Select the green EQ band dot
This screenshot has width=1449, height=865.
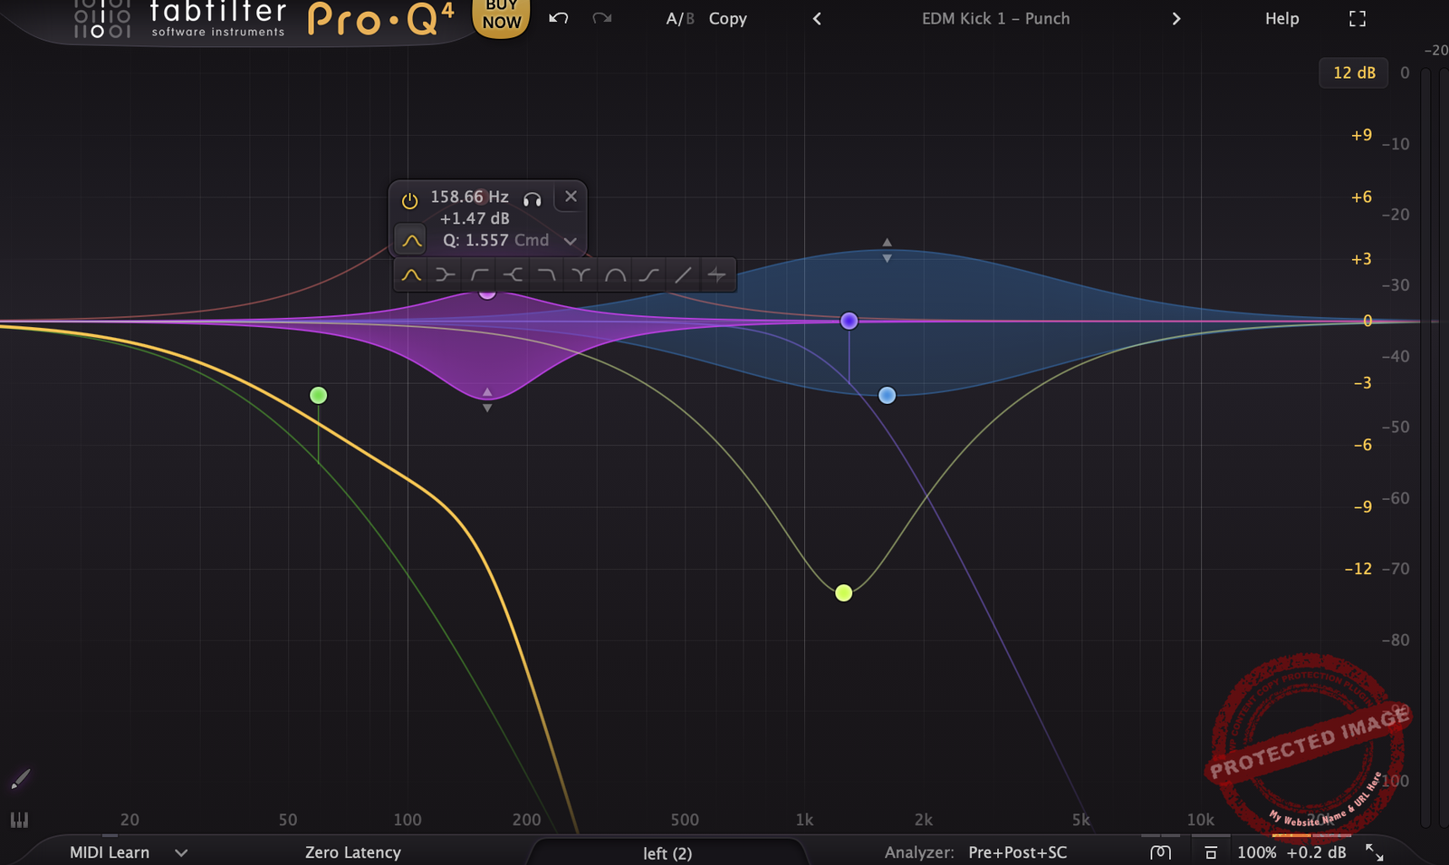(x=318, y=395)
